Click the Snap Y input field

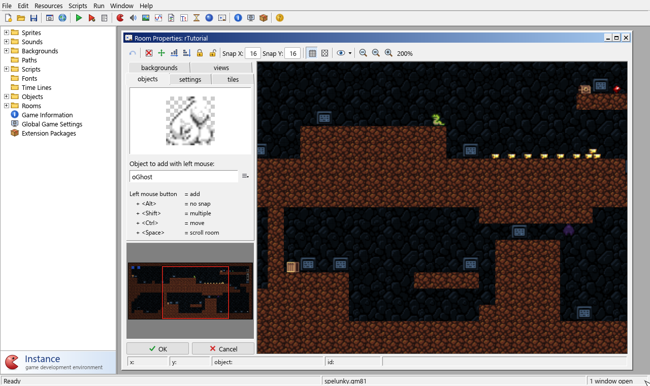[292, 53]
